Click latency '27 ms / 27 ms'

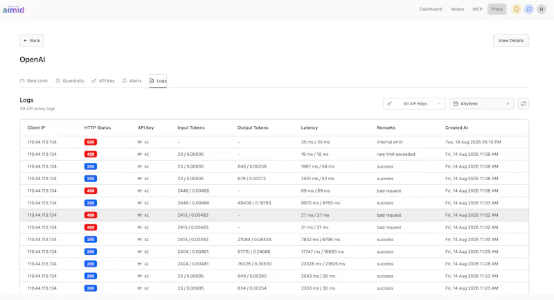[x=315, y=215]
